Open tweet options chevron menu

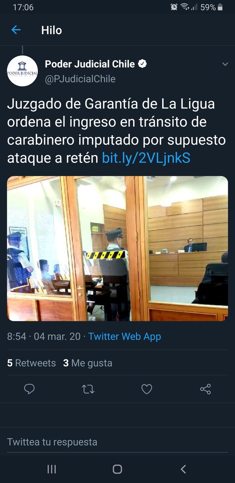tap(225, 64)
